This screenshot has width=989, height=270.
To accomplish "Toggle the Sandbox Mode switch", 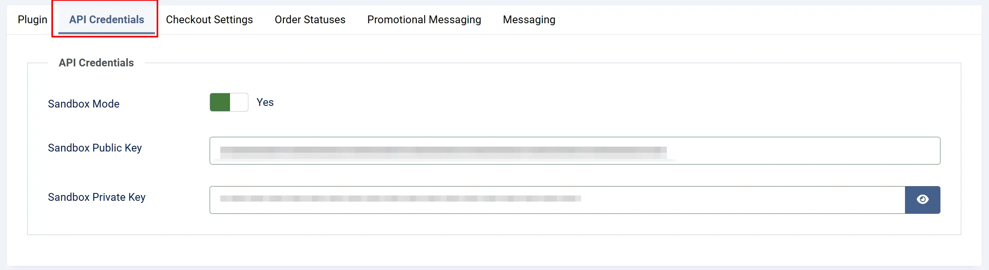I will click(229, 102).
